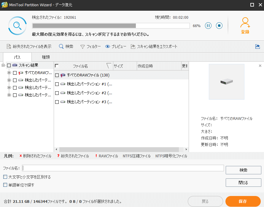
Task: Click the 閉じる button
Action: (x=243, y=183)
